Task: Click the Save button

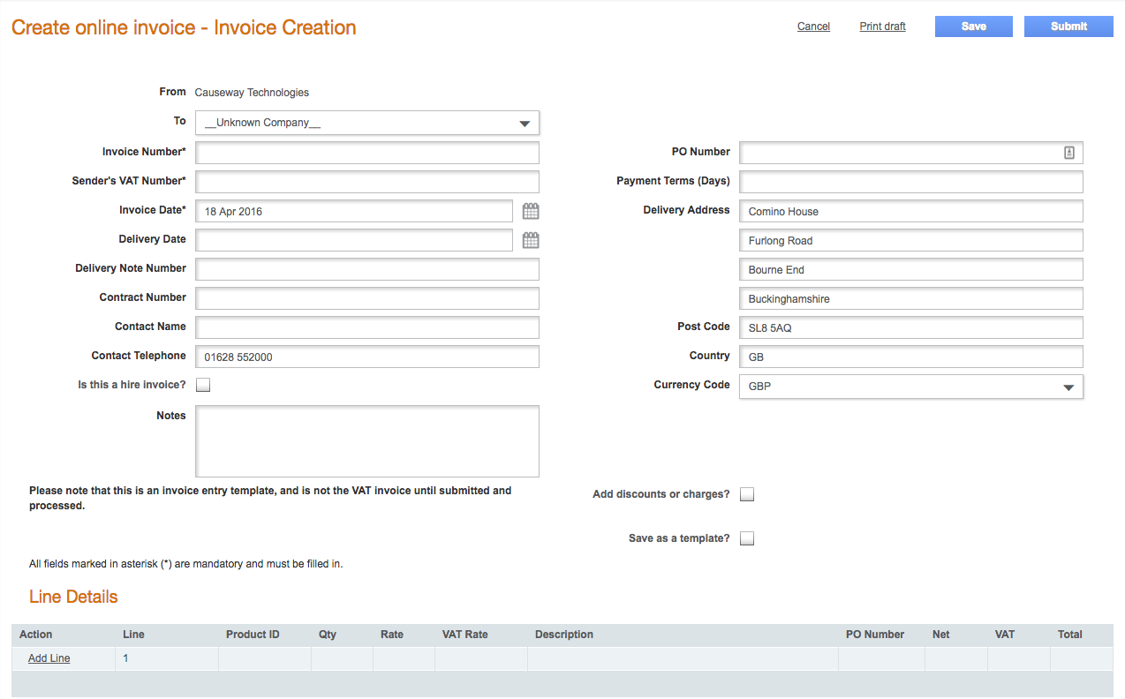Action: [973, 26]
